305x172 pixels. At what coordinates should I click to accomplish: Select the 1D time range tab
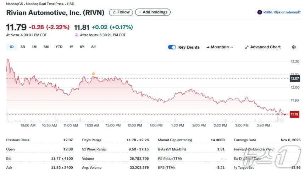11,47
